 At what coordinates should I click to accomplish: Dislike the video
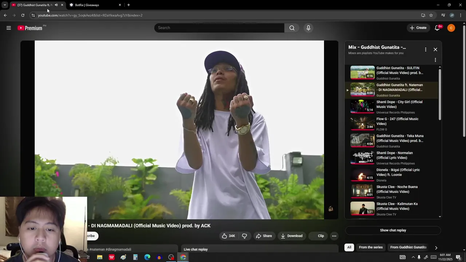(245, 236)
